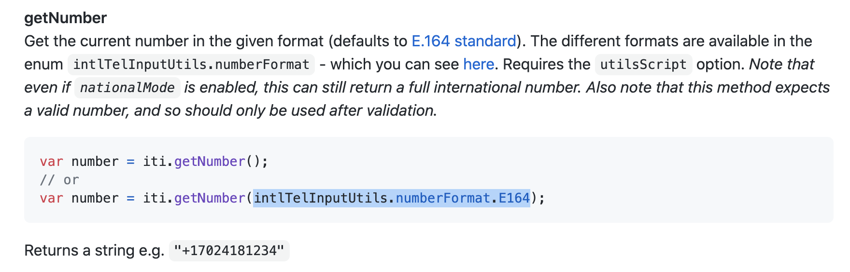Click the highlighted numberFormat token in code
850x272 pixels.
point(443,198)
